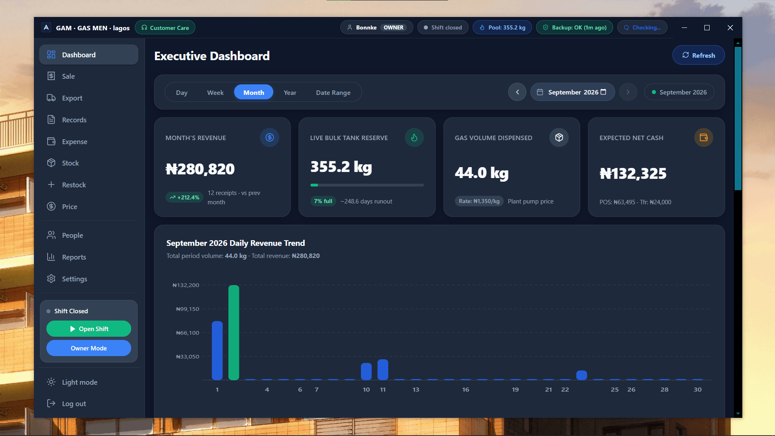Click the dashboard vertical scrollbar

click(738, 118)
